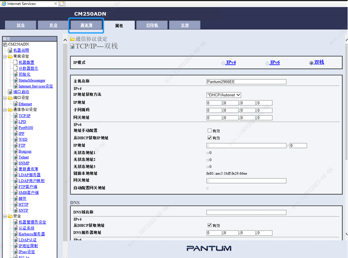Viewport: 348px width, 258px height.
Task: Toggle DNS 从DHCP获取地址 checkbox
Action: (209, 225)
